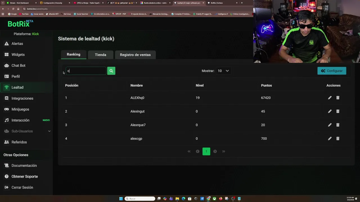Open the YouTube bookmark
This screenshot has width=360, height=202.
coord(24,14)
